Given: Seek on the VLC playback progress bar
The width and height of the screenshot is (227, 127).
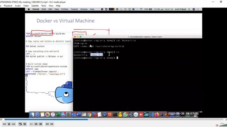Looking at the screenshot, I should click(114, 119).
